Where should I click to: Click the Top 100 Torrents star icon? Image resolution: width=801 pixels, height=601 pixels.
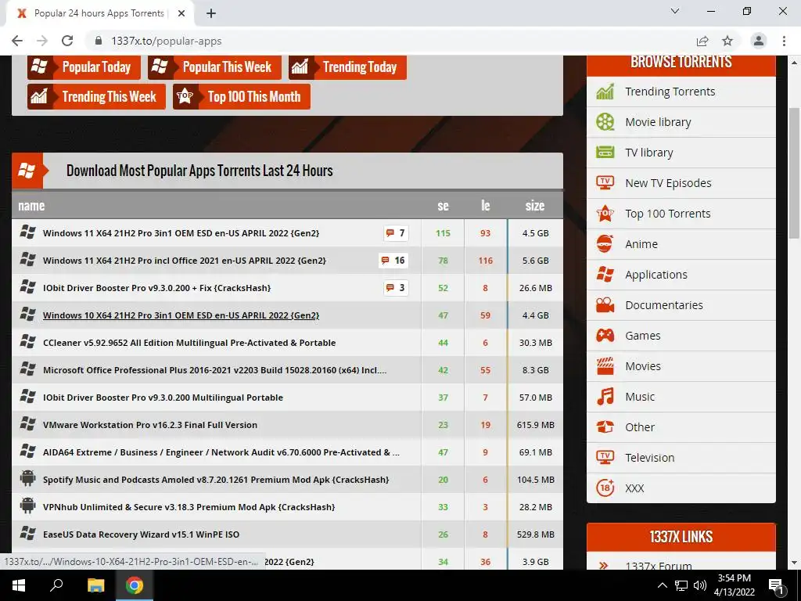coord(605,214)
